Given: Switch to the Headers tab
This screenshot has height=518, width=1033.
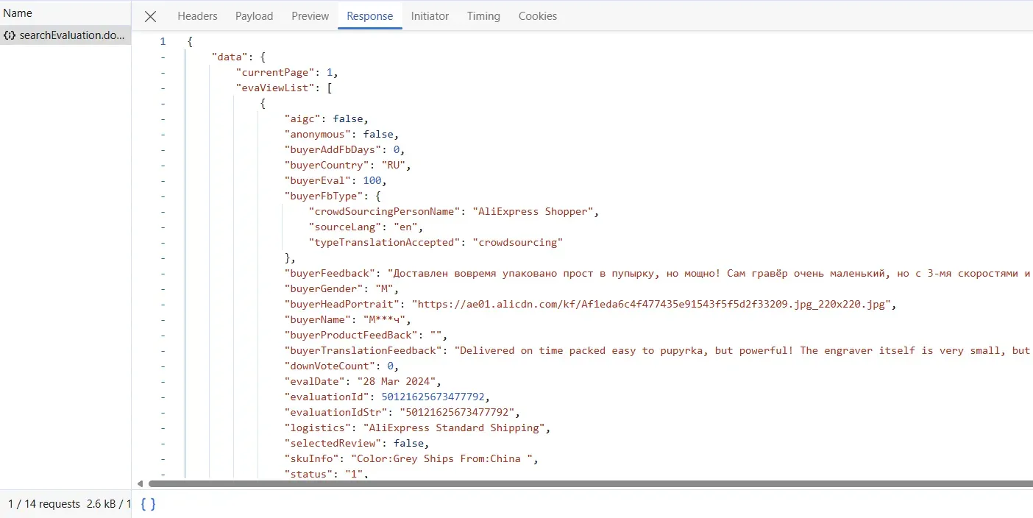Looking at the screenshot, I should click(197, 15).
